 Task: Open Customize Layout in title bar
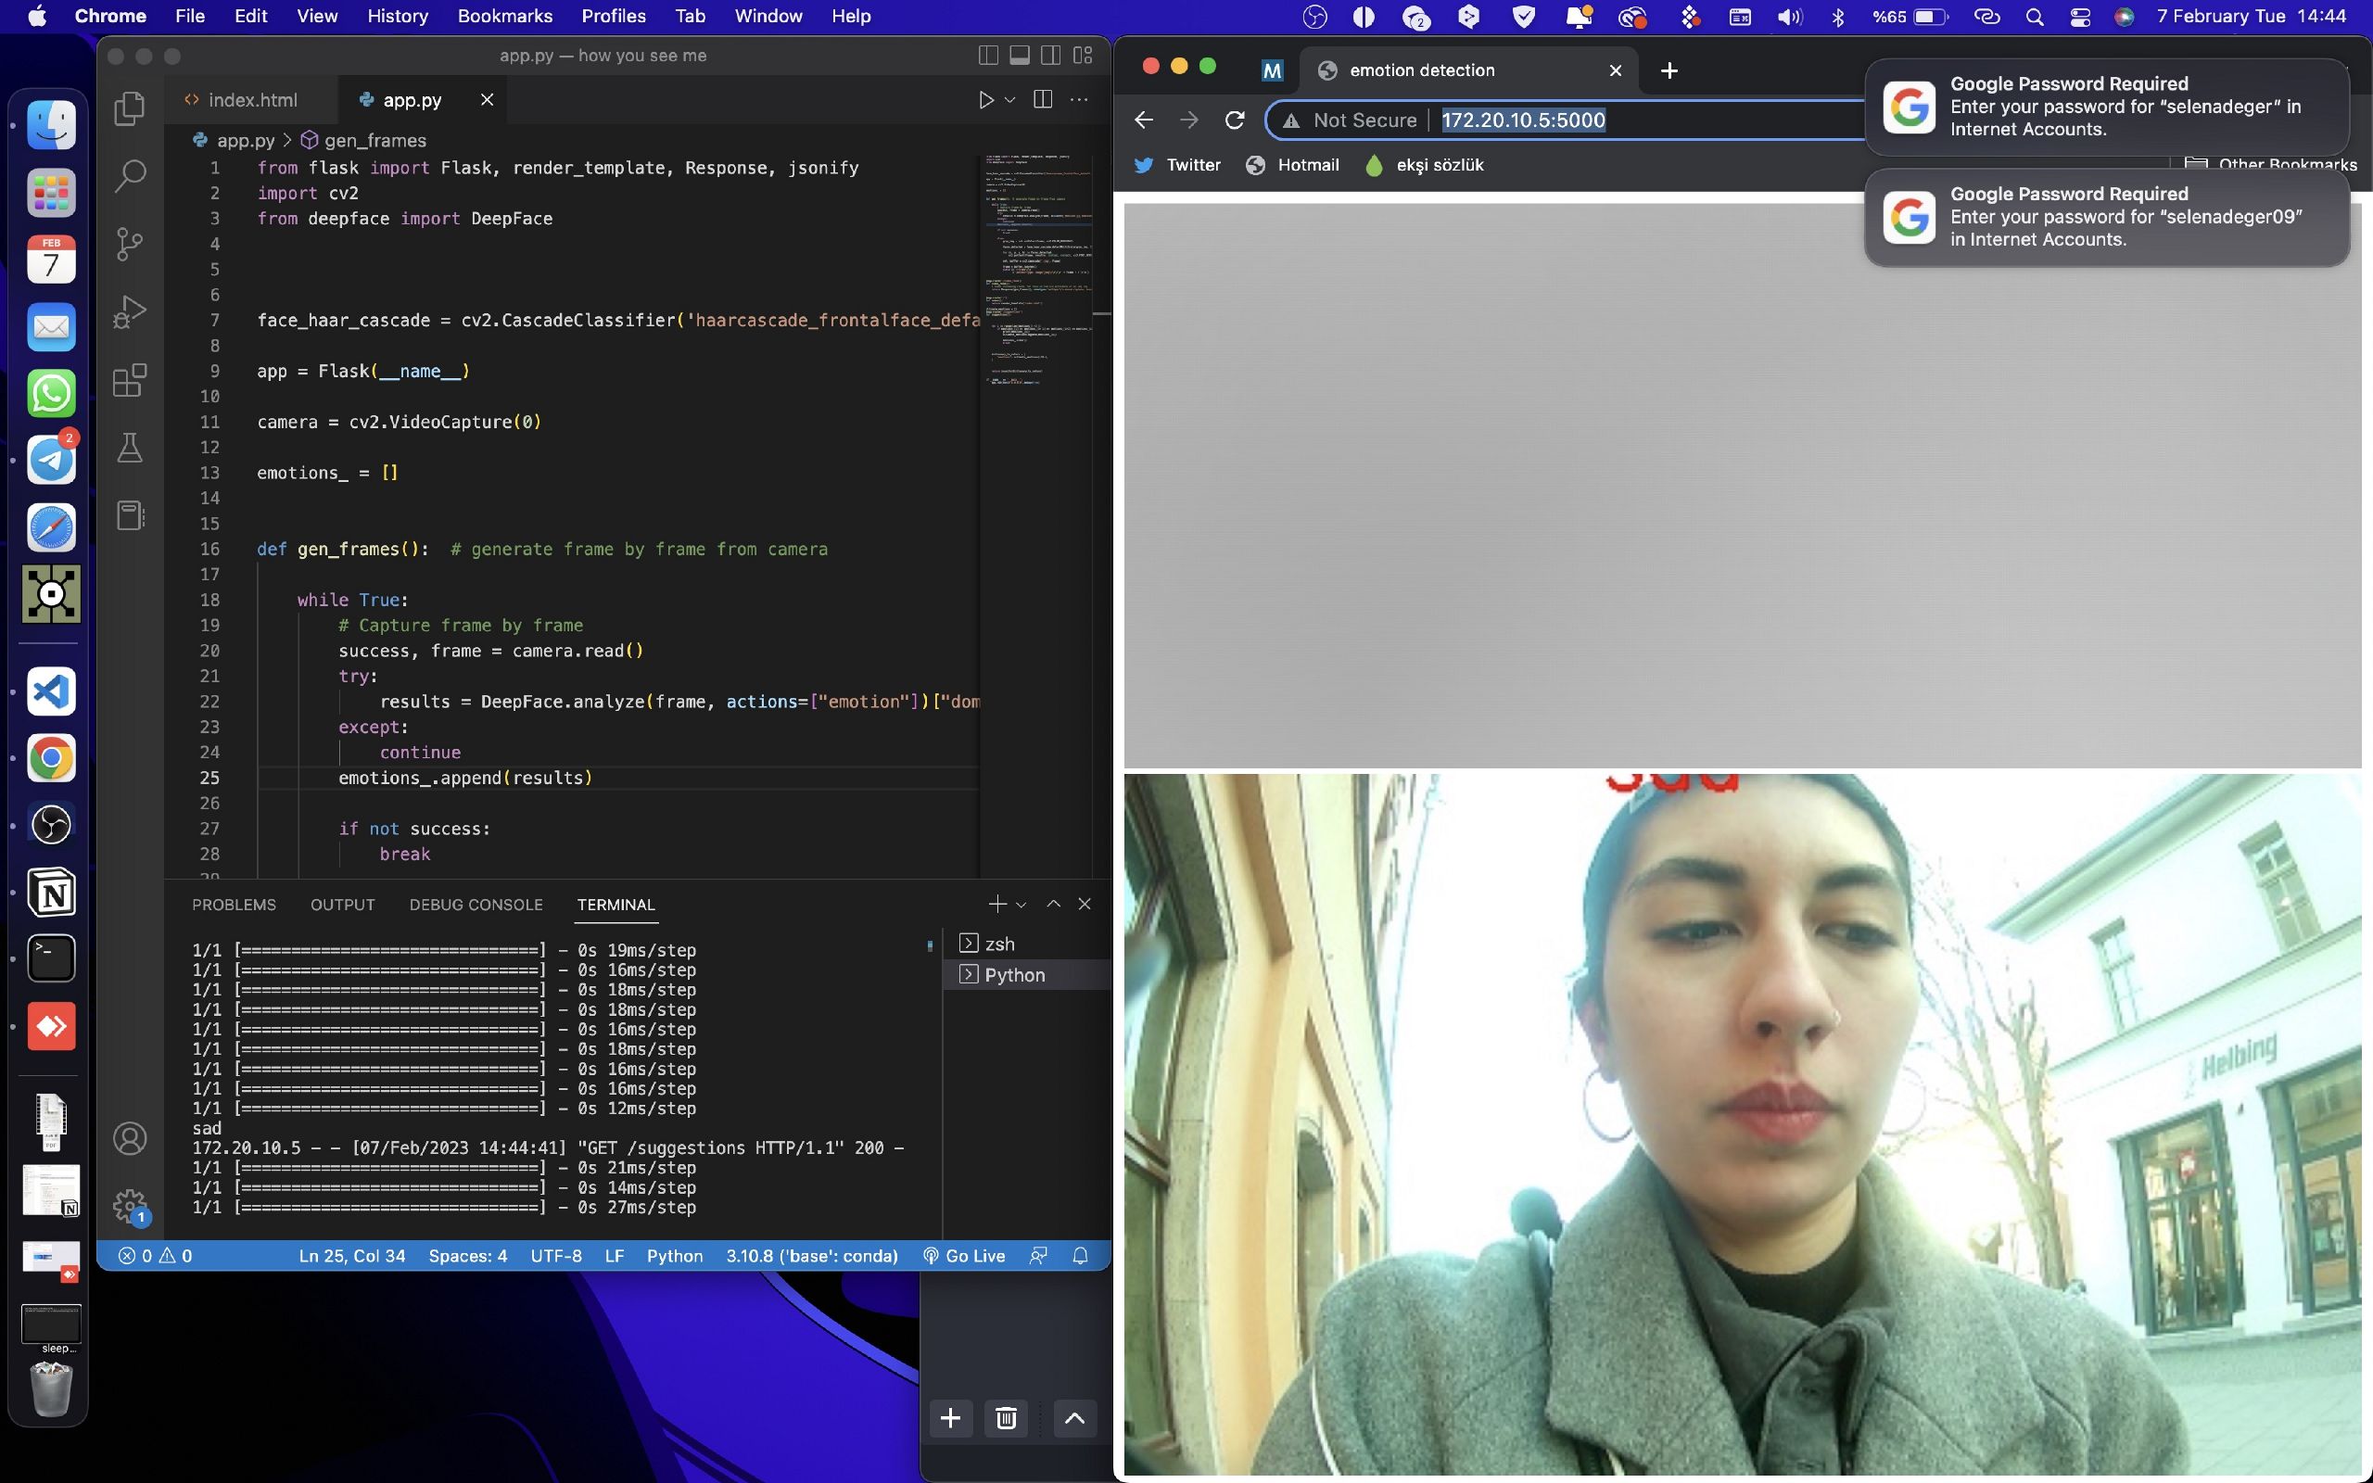pos(1083,55)
